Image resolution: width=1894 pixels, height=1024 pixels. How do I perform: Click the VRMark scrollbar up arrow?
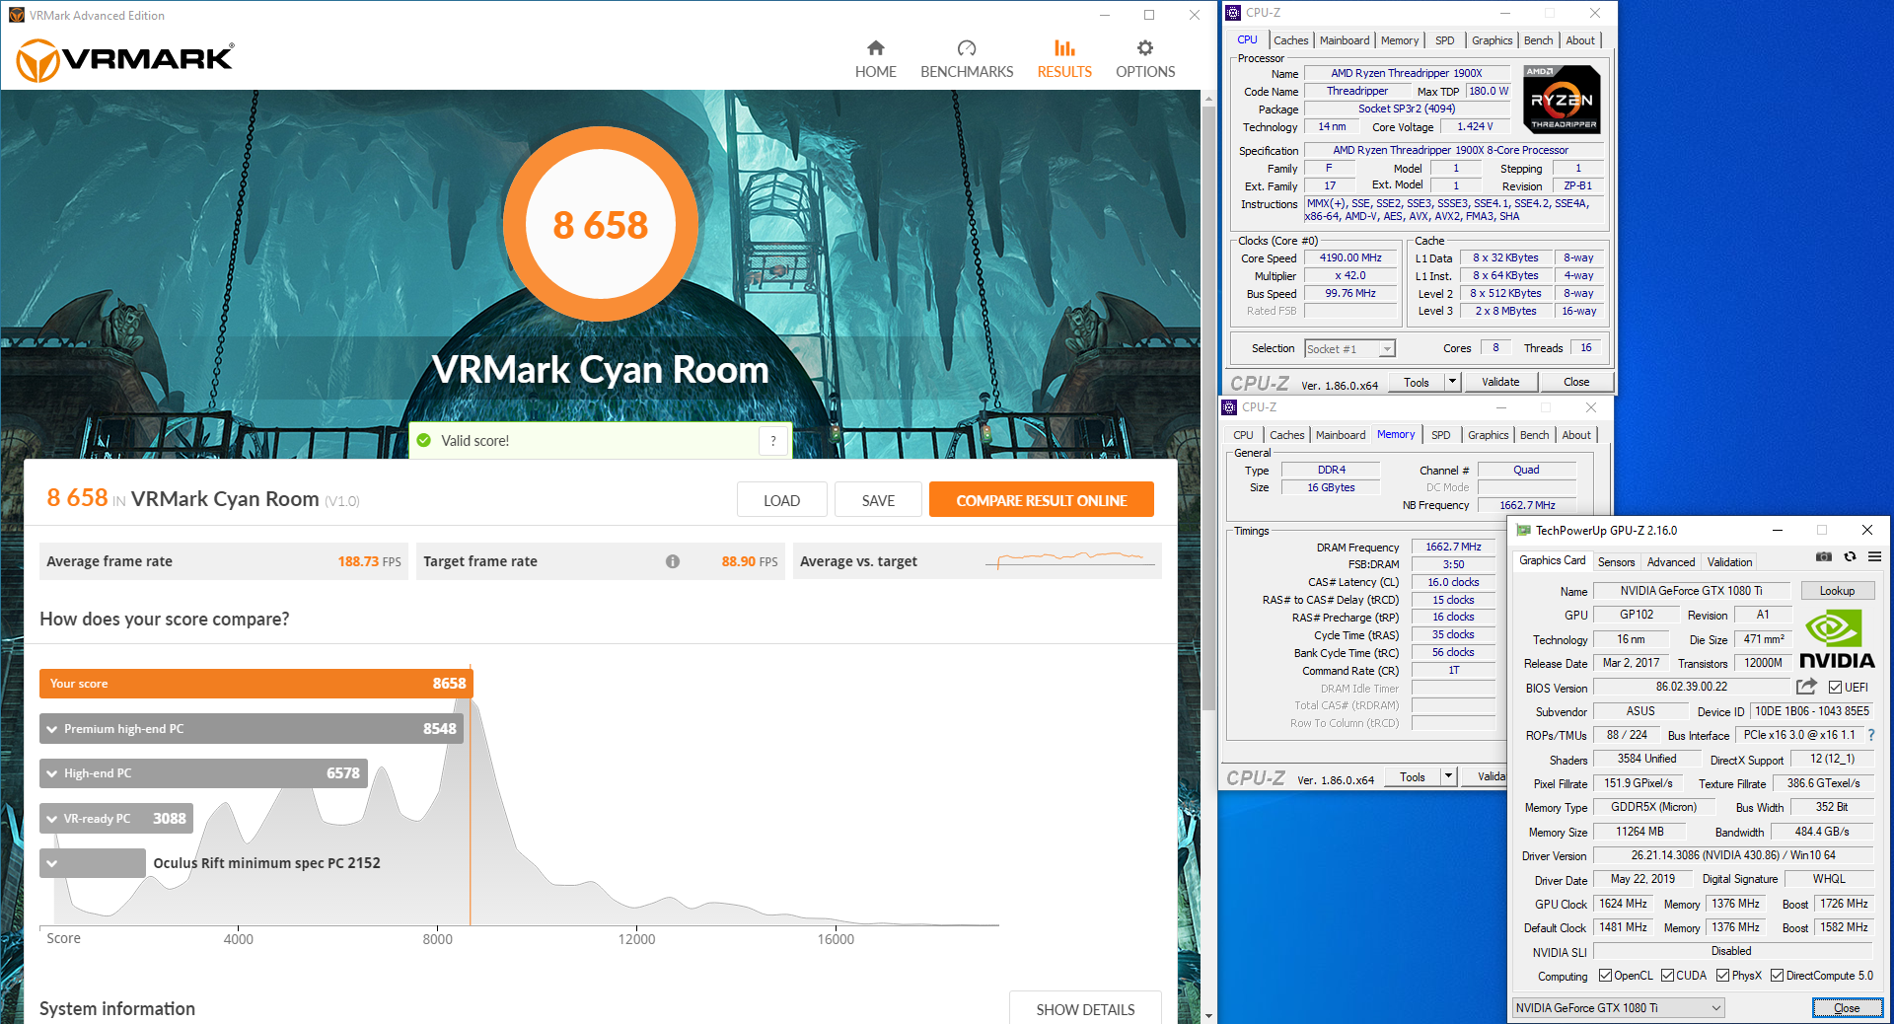click(1208, 99)
